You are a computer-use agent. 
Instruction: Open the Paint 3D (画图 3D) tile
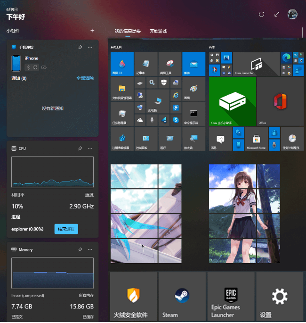coord(122,64)
